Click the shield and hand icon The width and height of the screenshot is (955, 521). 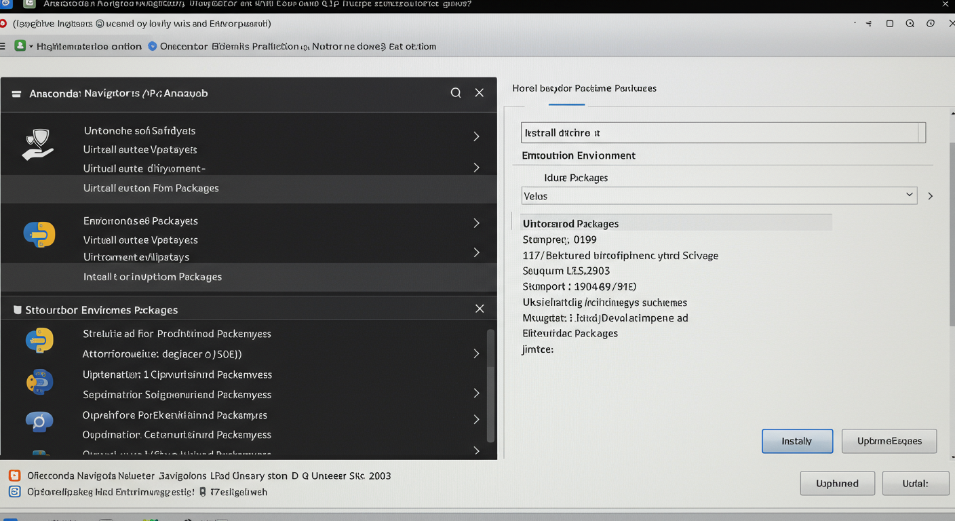coord(38,144)
